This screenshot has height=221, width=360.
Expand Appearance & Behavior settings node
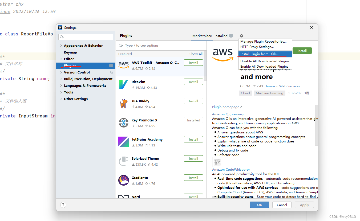tap(61, 46)
